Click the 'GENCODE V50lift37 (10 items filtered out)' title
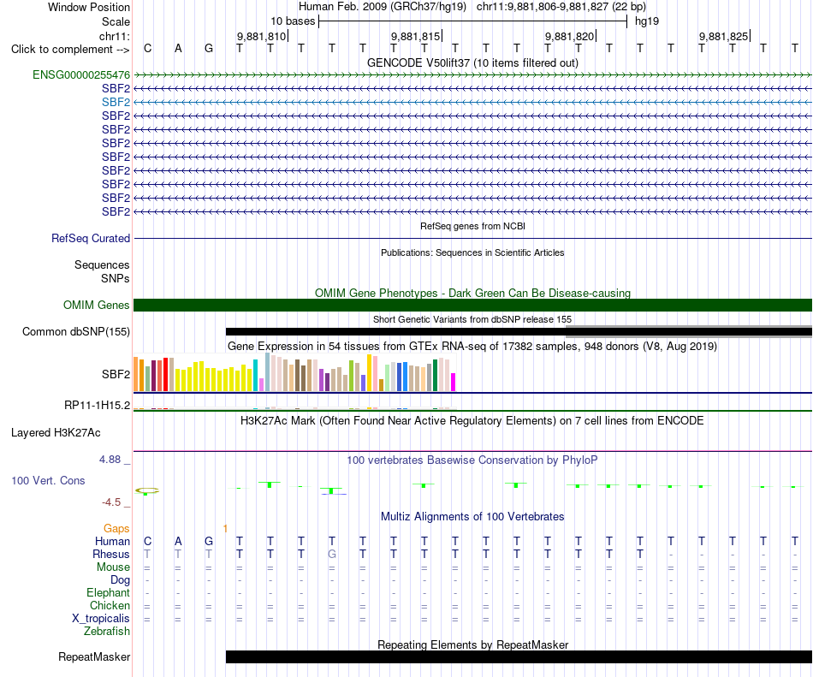 click(472, 62)
